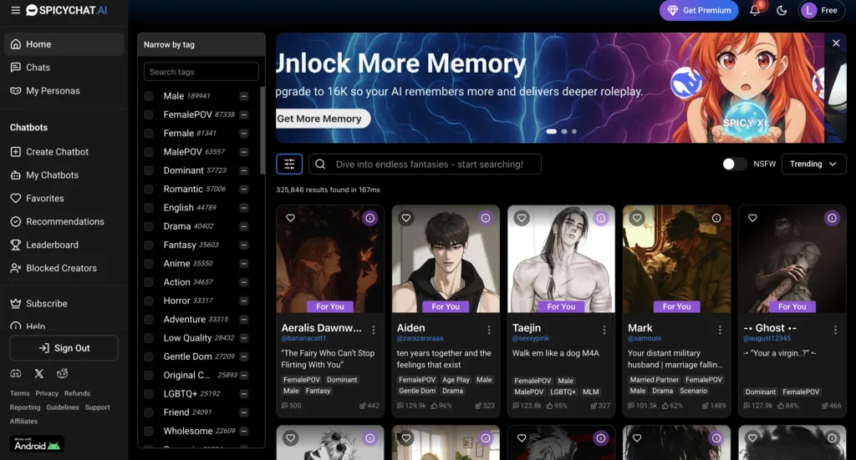
Task: Open the user profile Free menu
Action: [820, 11]
